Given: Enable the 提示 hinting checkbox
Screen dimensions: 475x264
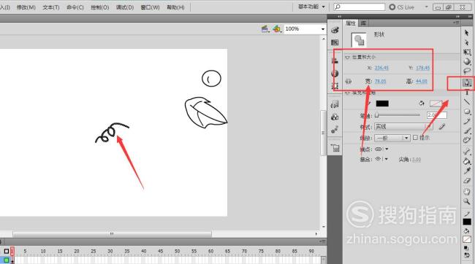Looking at the screenshot, I should [415, 138].
